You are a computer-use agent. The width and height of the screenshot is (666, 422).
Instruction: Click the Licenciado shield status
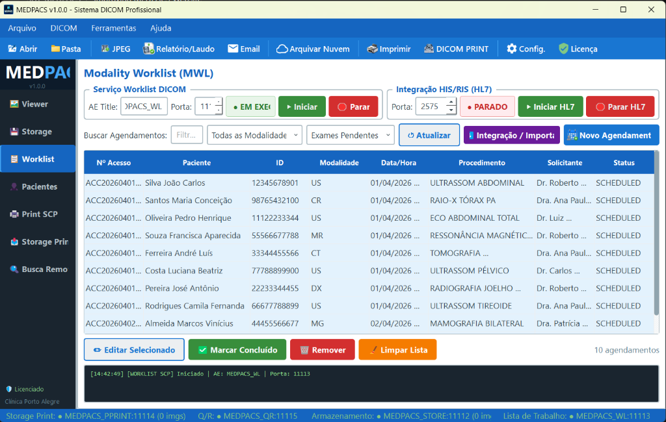(25, 389)
